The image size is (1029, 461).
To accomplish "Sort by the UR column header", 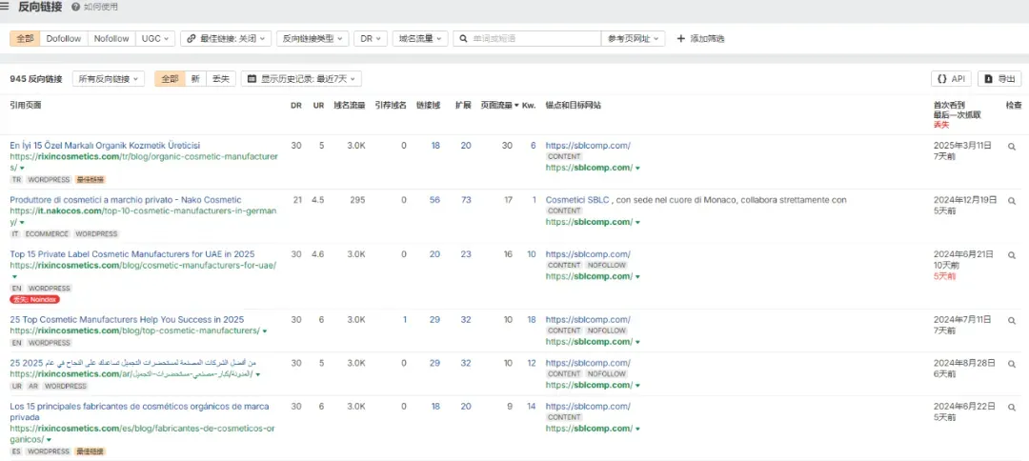I will coord(318,105).
